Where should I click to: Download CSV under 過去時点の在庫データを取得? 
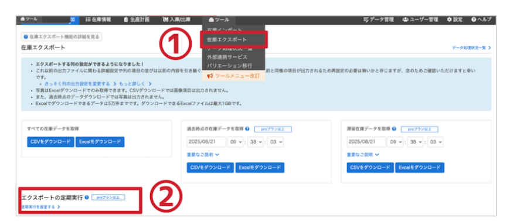point(210,168)
